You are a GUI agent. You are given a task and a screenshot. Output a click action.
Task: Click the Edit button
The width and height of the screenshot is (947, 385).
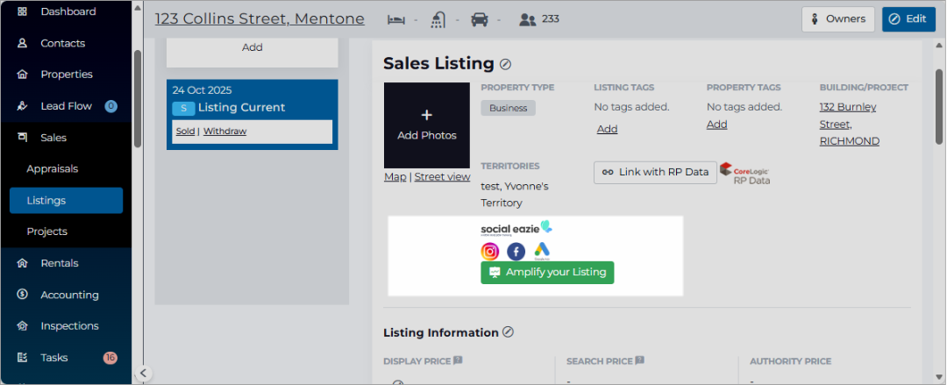pos(909,18)
